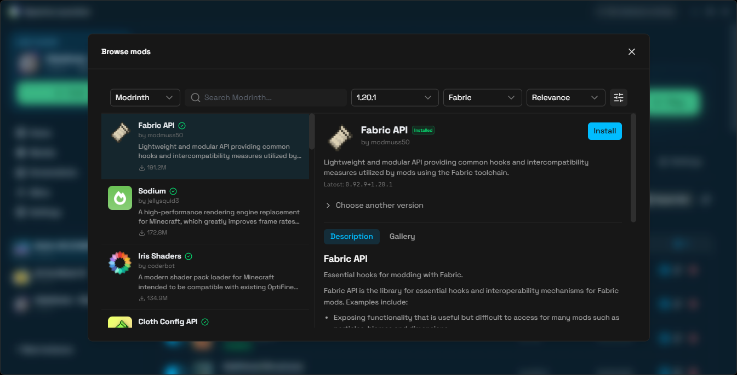Click latest version 0.92.9+1.20.1 text
737x375 pixels.
tap(369, 185)
